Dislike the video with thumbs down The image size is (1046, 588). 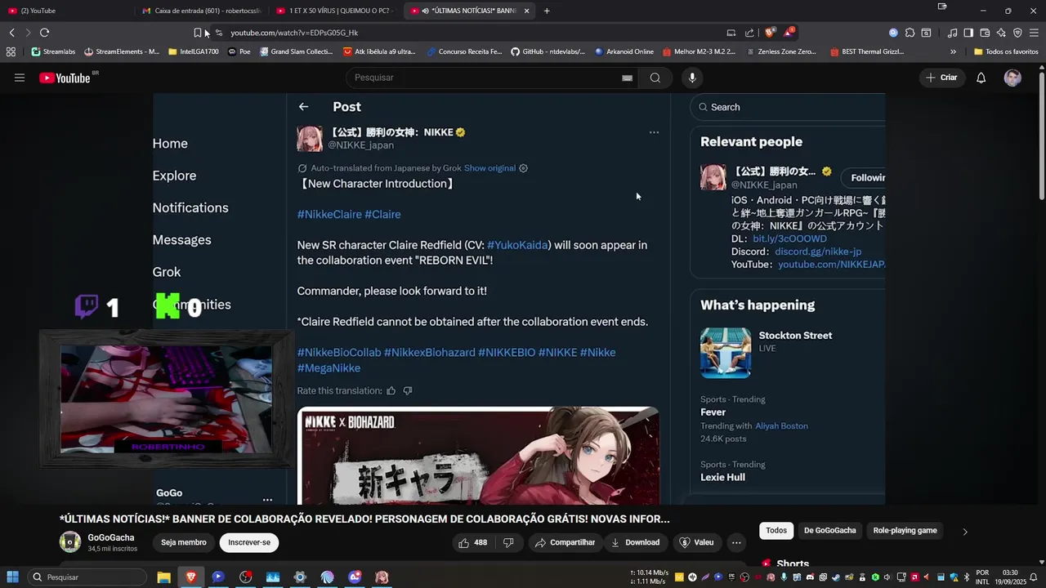tap(508, 542)
